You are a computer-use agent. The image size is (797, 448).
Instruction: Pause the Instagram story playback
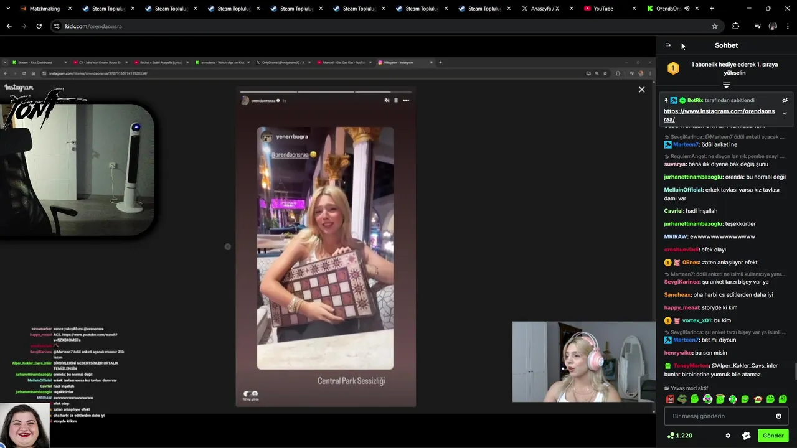[x=396, y=100]
